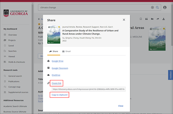This screenshot has height=114, width=173.
Task: Click the article cover image on the right
Action: [157, 39]
